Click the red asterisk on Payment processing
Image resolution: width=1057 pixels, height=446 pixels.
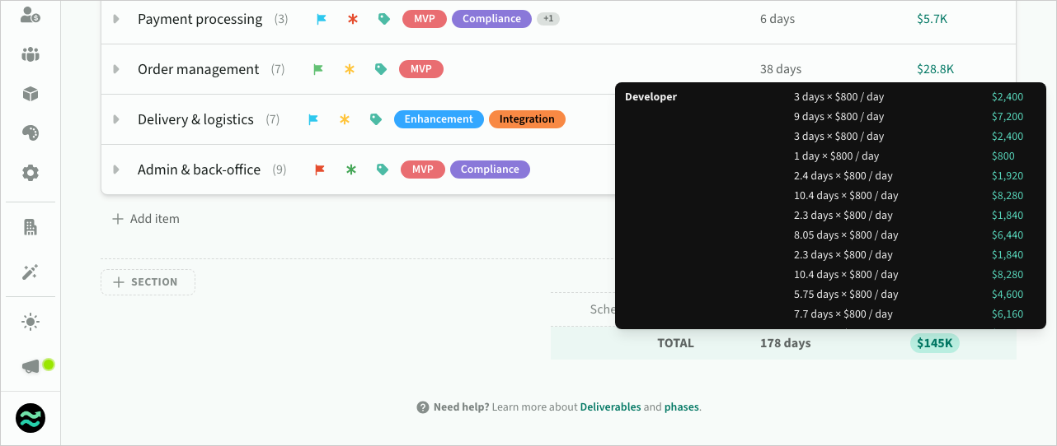click(x=353, y=19)
